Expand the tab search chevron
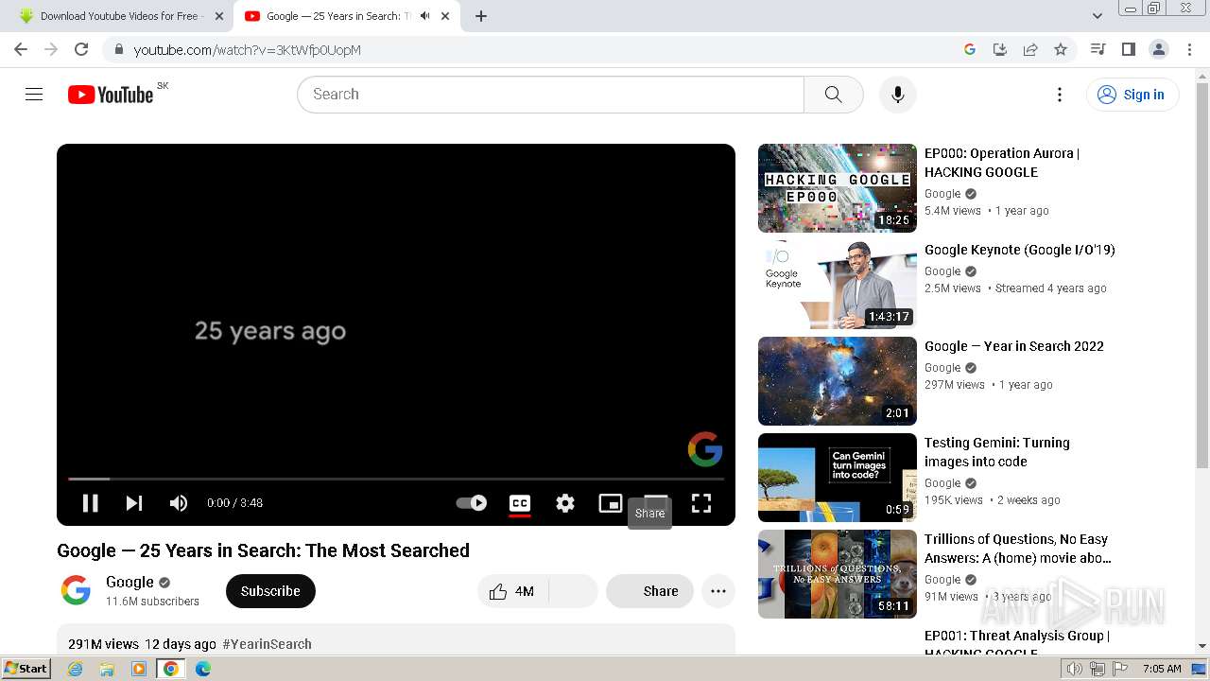This screenshot has height=681, width=1210. (x=1098, y=16)
